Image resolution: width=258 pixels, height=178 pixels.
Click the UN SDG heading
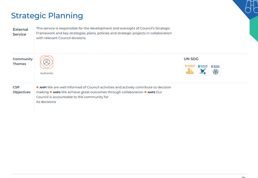[191, 59]
